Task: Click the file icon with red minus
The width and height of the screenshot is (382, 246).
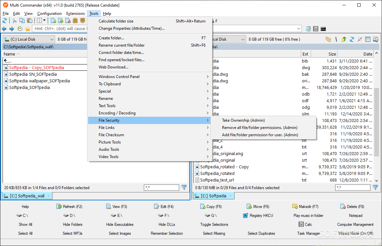Action: pyautogui.click(x=68, y=20)
